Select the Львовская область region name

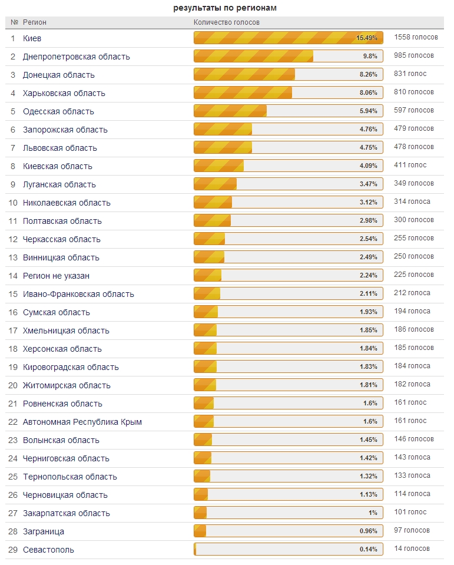pyautogui.click(x=59, y=148)
